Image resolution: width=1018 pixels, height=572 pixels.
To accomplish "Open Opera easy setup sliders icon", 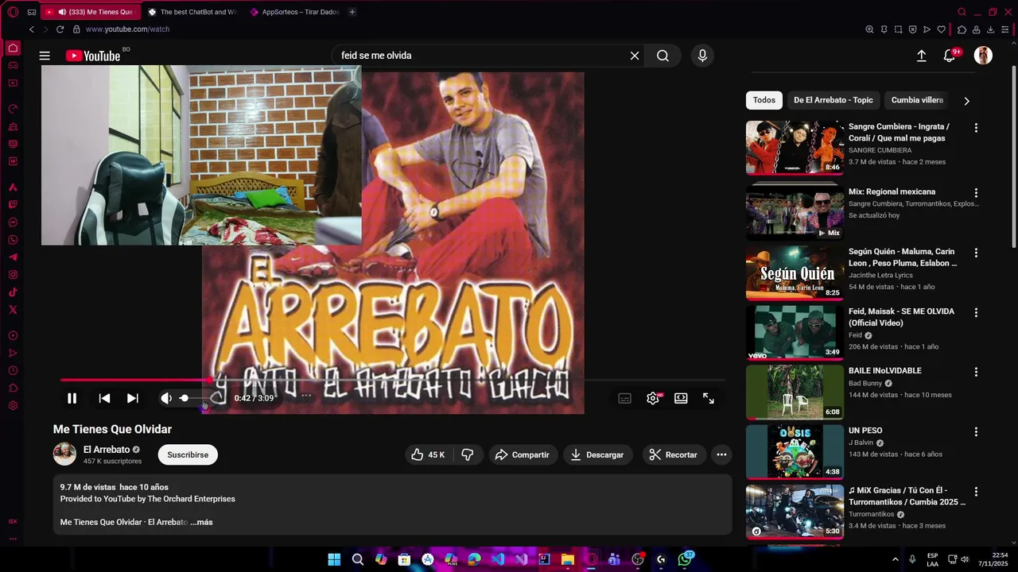I will [x=1005, y=29].
